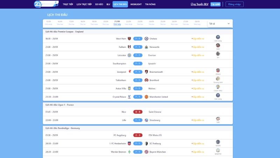Click the Crystal Palace club crest
The height and width of the screenshot is (158, 280).
click(x=129, y=97)
